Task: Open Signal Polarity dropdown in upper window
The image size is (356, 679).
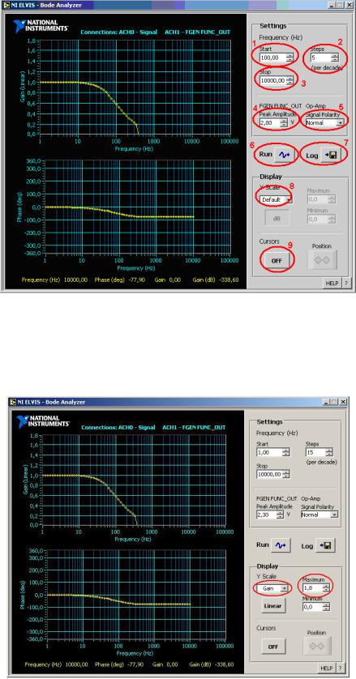Action: coord(324,122)
